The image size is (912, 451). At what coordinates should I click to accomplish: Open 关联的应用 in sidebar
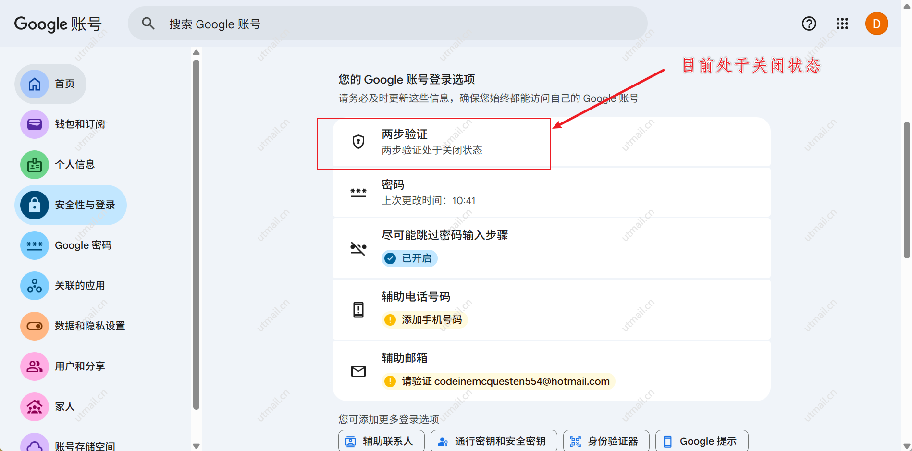[x=64, y=286]
